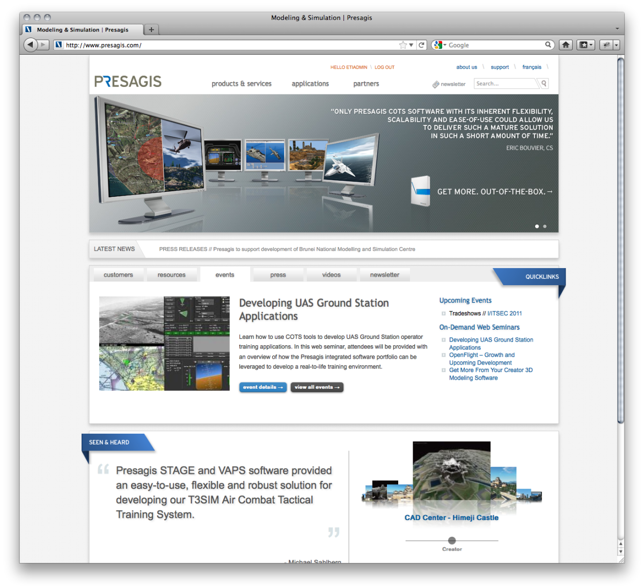644x586 pixels.
Task: Click the Creator gallery slider knob
Action: click(x=452, y=540)
